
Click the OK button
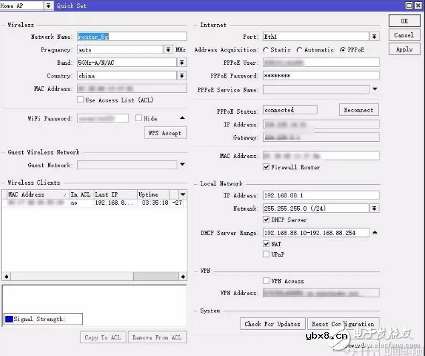point(404,21)
